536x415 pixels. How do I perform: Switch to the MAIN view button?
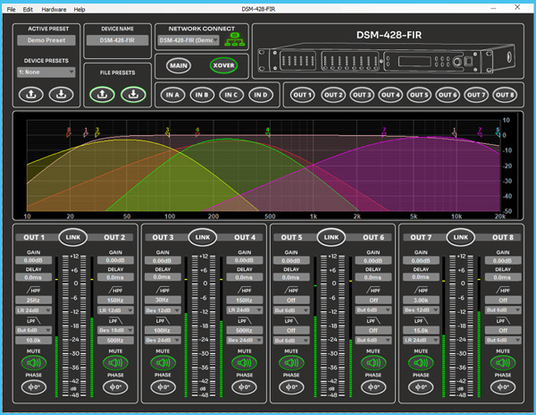[x=179, y=65]
